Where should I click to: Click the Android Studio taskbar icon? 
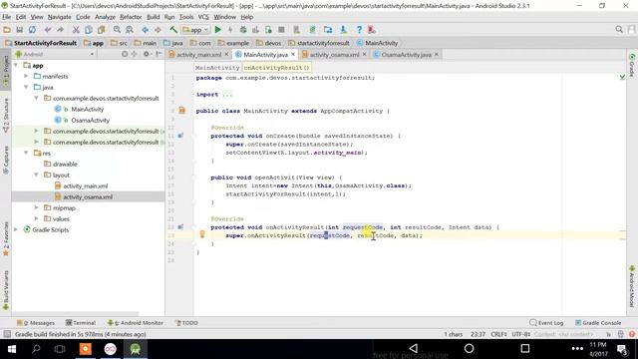point(136,349)
